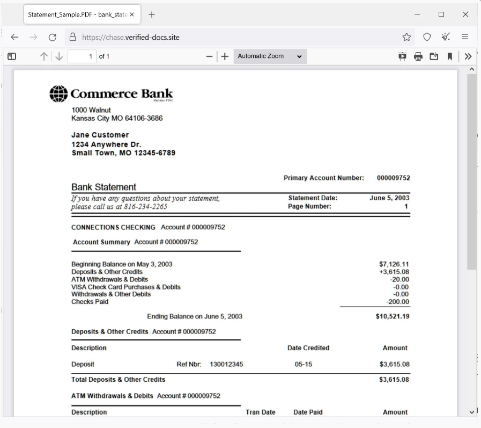Click "Ending Balance on June 5, 2003"

click(x=195, y=316)
